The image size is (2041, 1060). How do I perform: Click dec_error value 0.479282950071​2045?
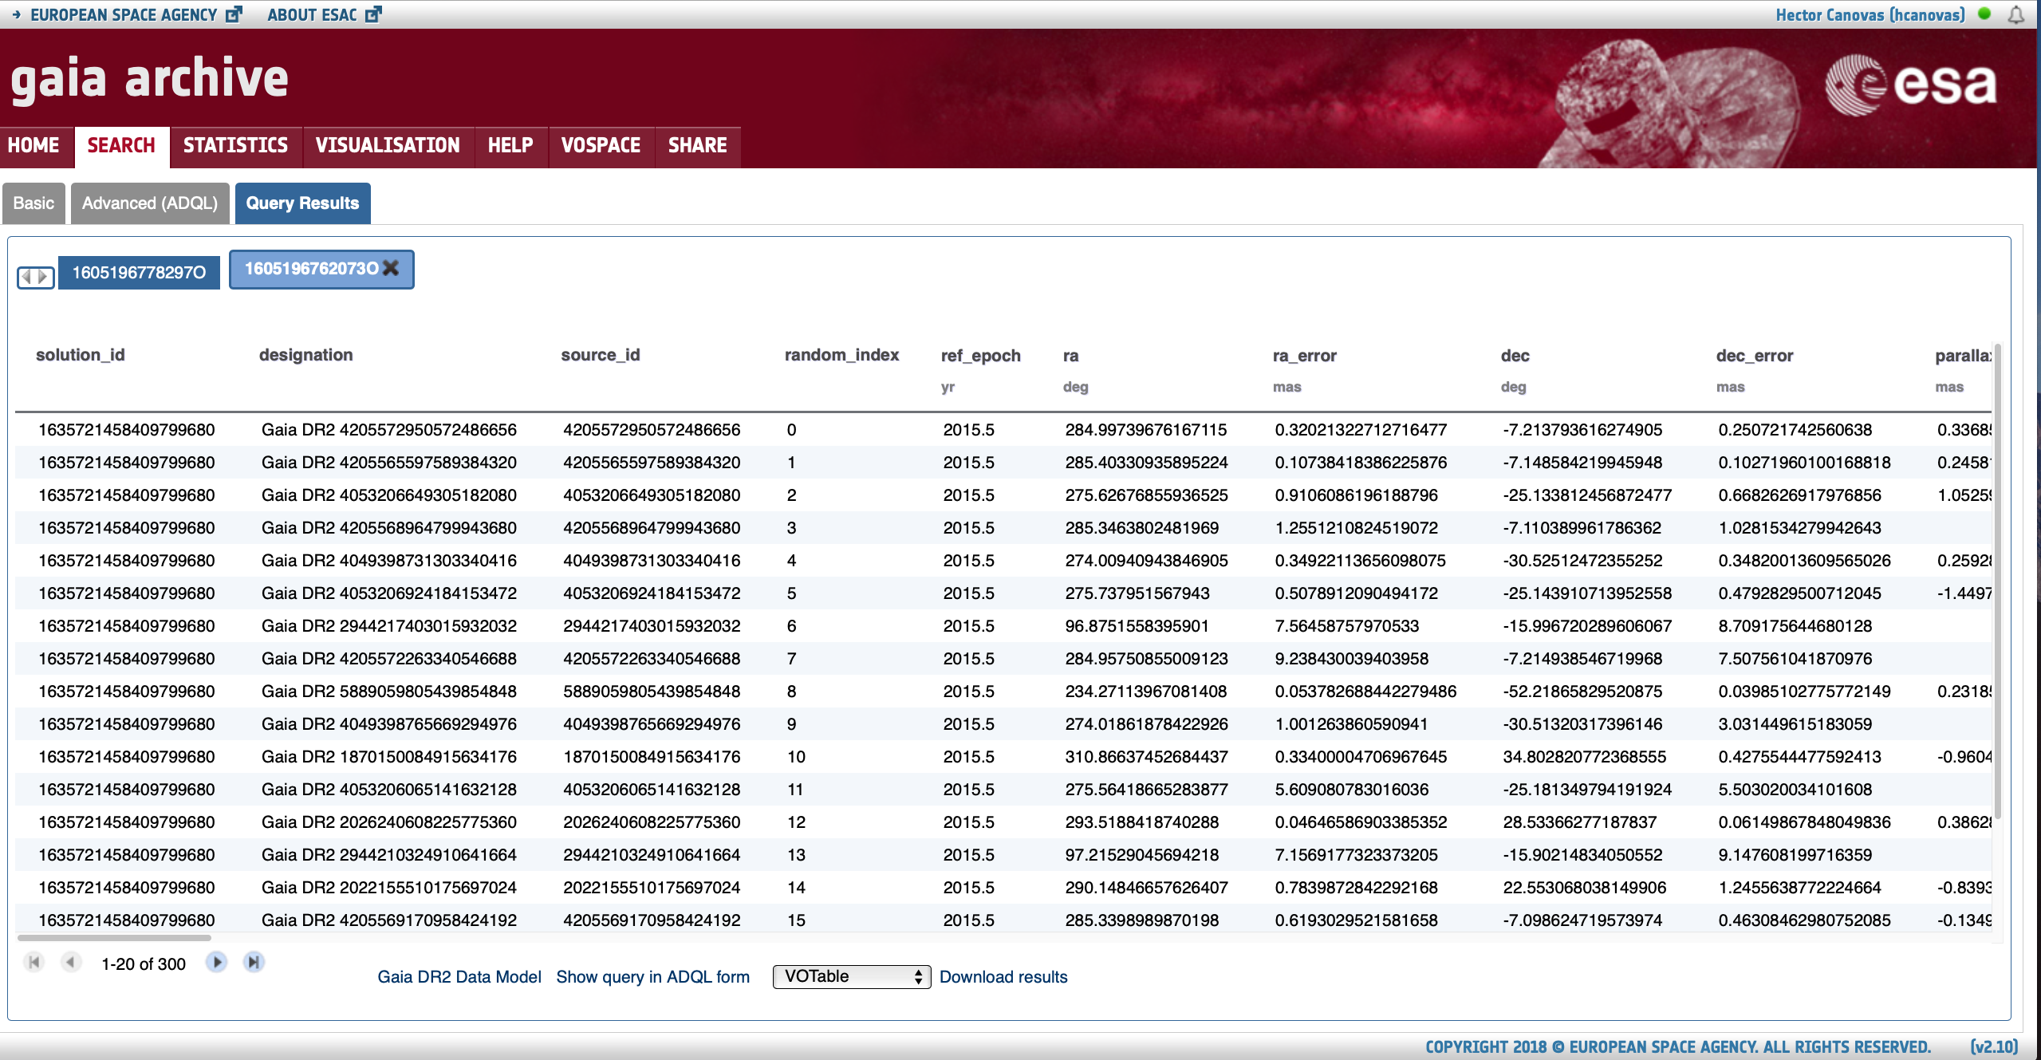1800,593
